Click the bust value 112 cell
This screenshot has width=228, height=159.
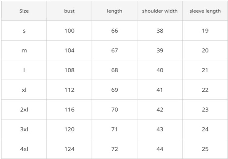[x=69, y=90]
